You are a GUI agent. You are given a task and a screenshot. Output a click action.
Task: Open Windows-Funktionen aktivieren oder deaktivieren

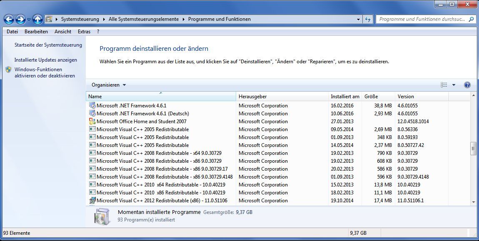coord(44,72)
